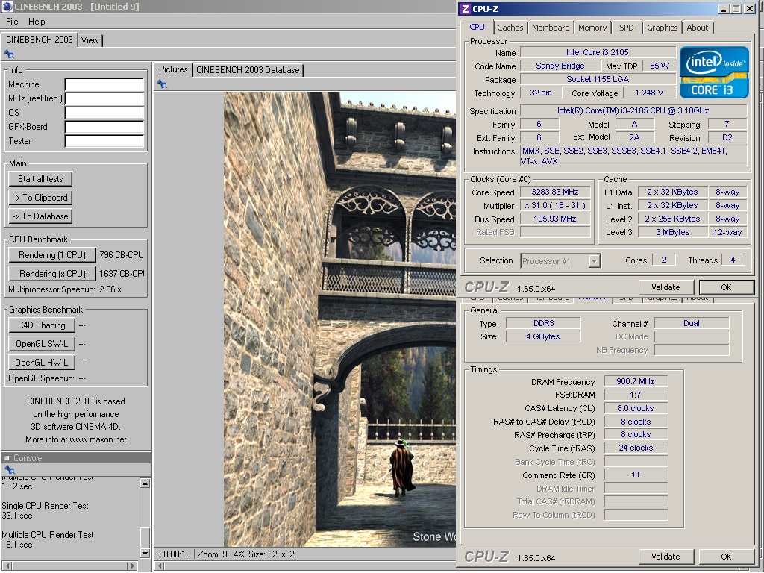Run Rendering (1 CPU) benchmark
The width and height of the screenshot is (764, 573).
click(52, 255)
